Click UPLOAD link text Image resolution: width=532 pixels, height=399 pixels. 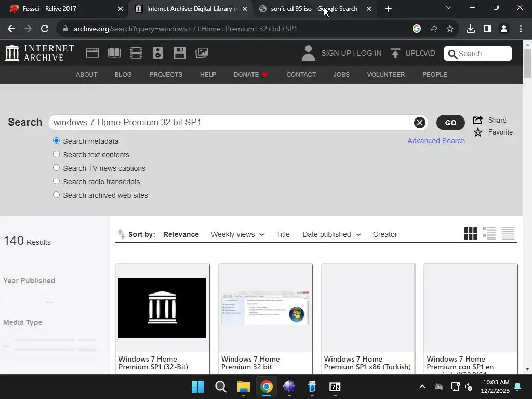(420, 54)
